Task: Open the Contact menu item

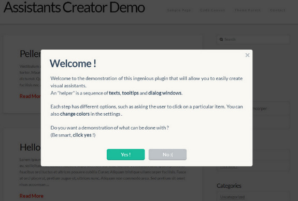Action: pyautogui.click(x=277, y=10)
